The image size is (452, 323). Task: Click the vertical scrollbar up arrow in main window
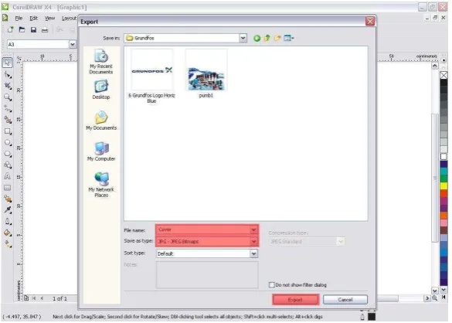tap(435, 66)
